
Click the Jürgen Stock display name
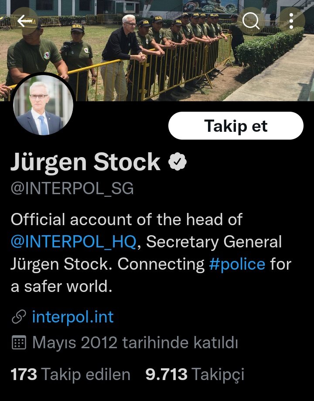pyautogui.click(x=85, y=162)
